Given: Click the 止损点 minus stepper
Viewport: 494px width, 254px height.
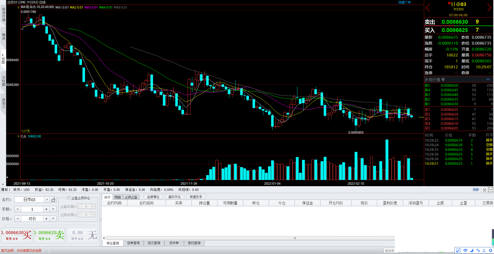Looking at the screenshot, I should tap(80, 215).
